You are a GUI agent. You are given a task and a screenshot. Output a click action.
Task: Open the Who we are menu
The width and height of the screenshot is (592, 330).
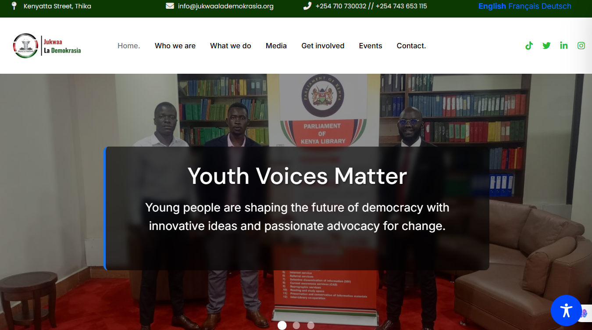[x=175, y=46]
